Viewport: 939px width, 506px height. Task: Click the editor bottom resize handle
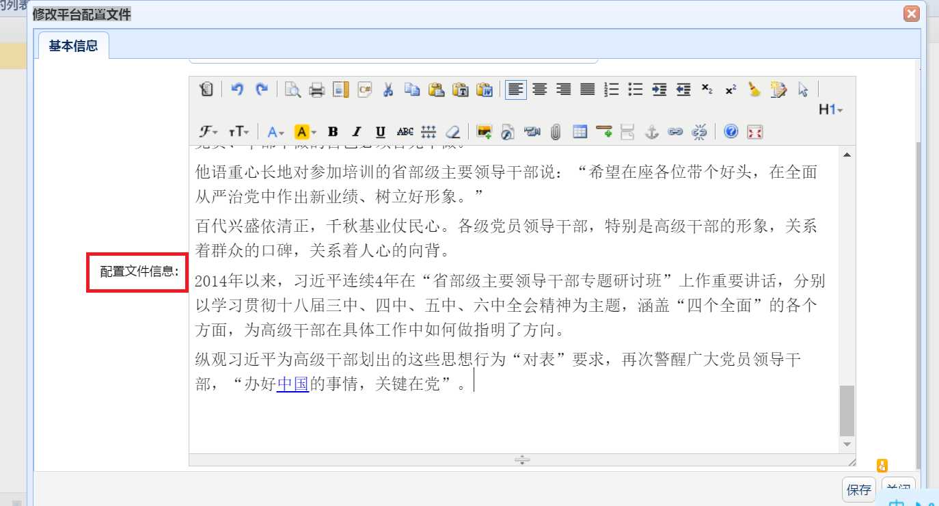(522, 460)
